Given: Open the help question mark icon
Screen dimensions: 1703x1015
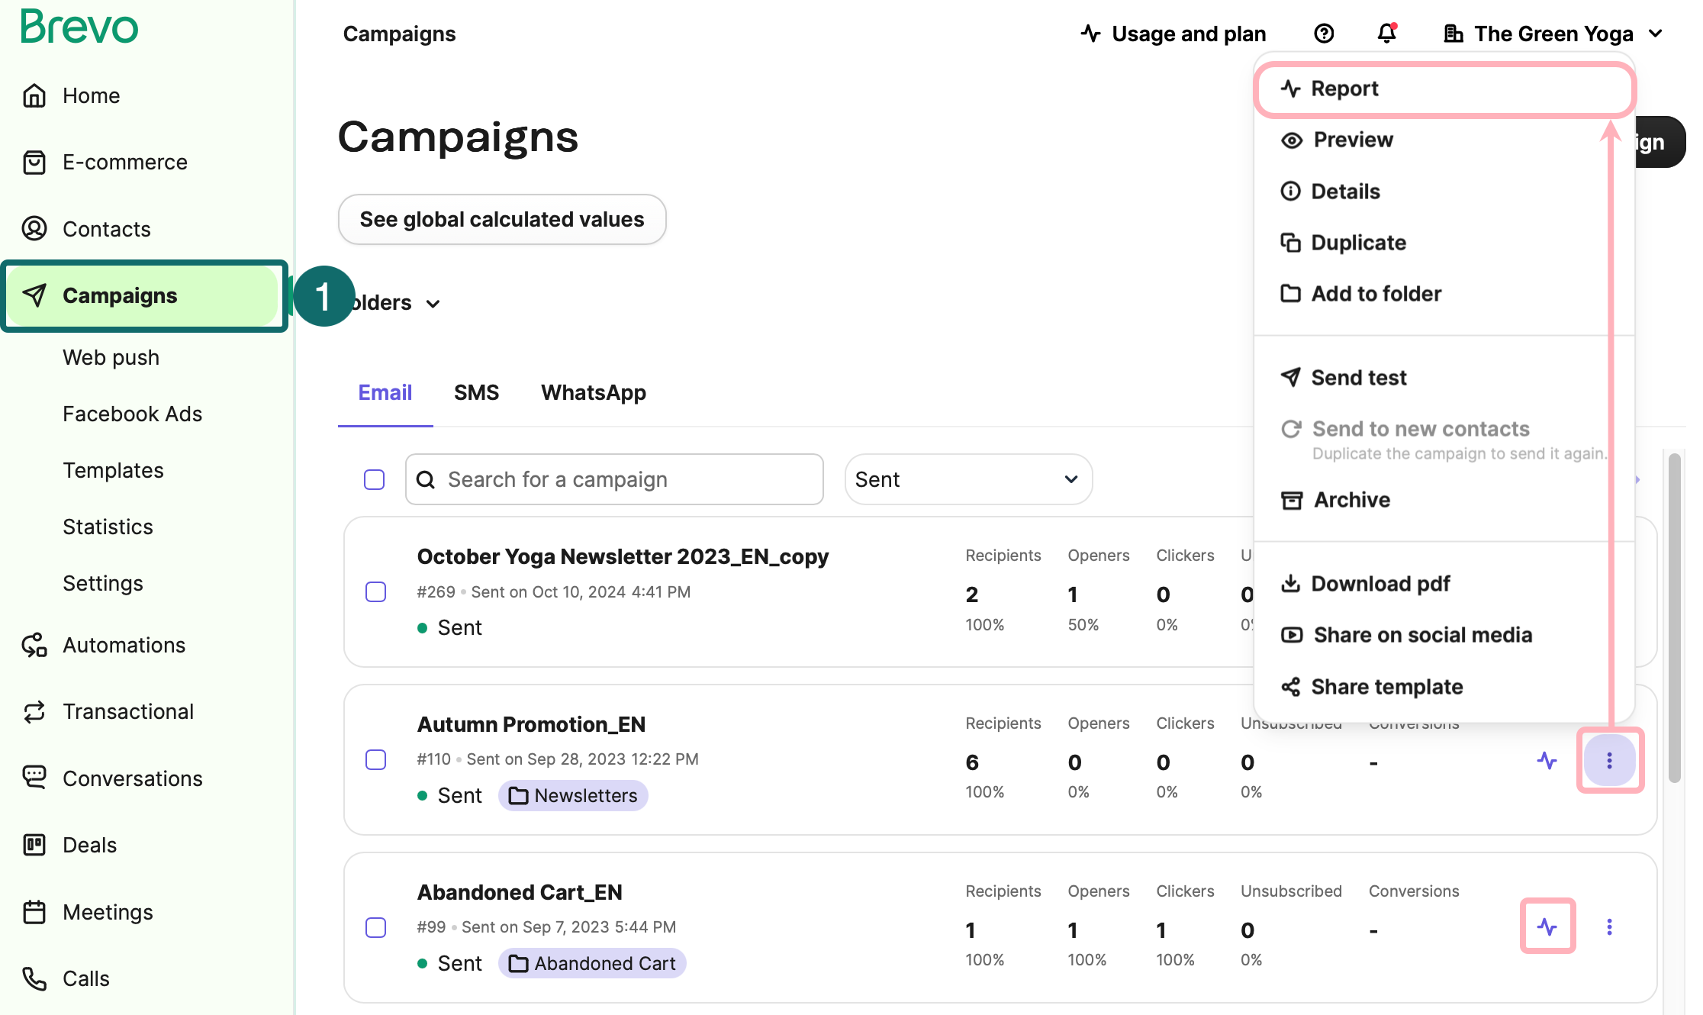Looking at the screenshot, I should (x=1324, y=34).
